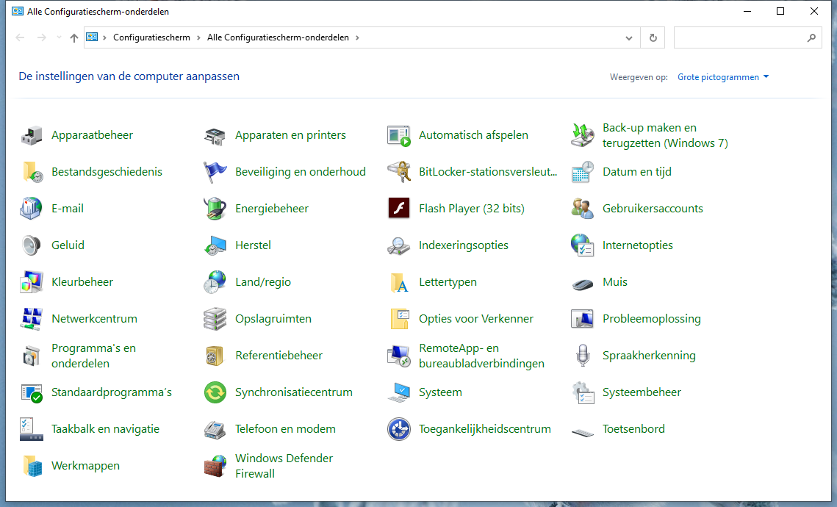
Task: Open Apparaten en printers icon
Action: [215, 135]
